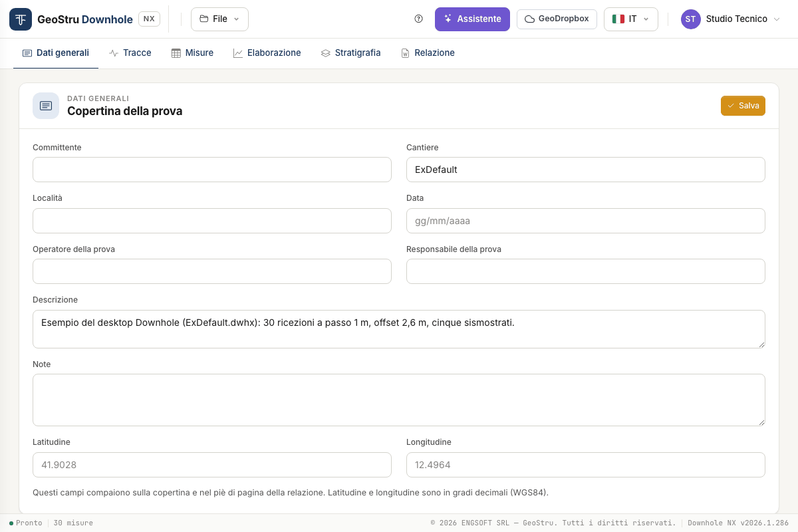Click the Data date field

[x=586, y=221]
